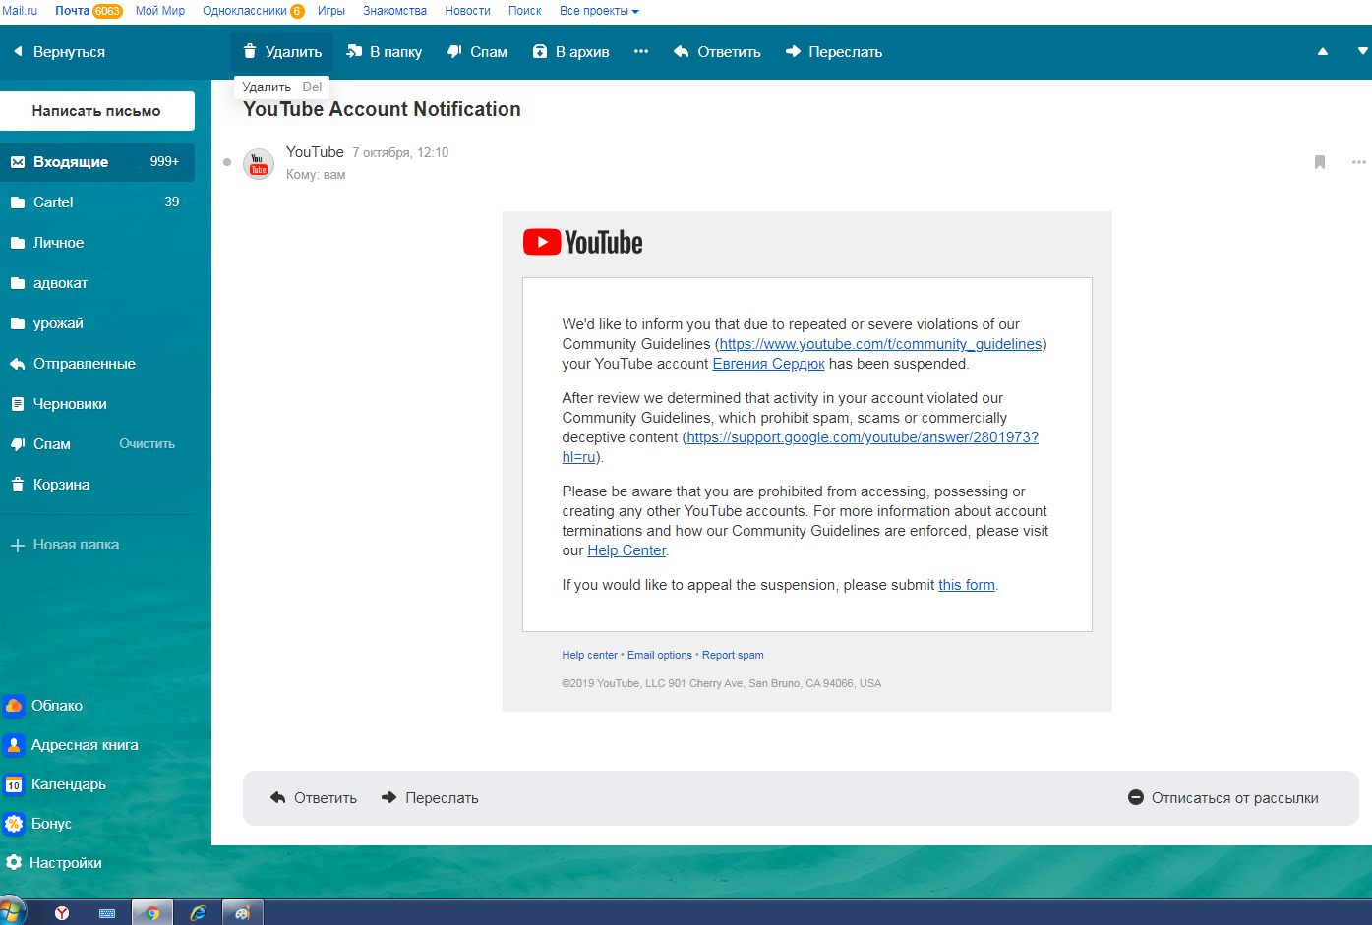Go to previous message with the up arrow
The width and height of the screenshot is (1372, 925).
[1323, 51]
